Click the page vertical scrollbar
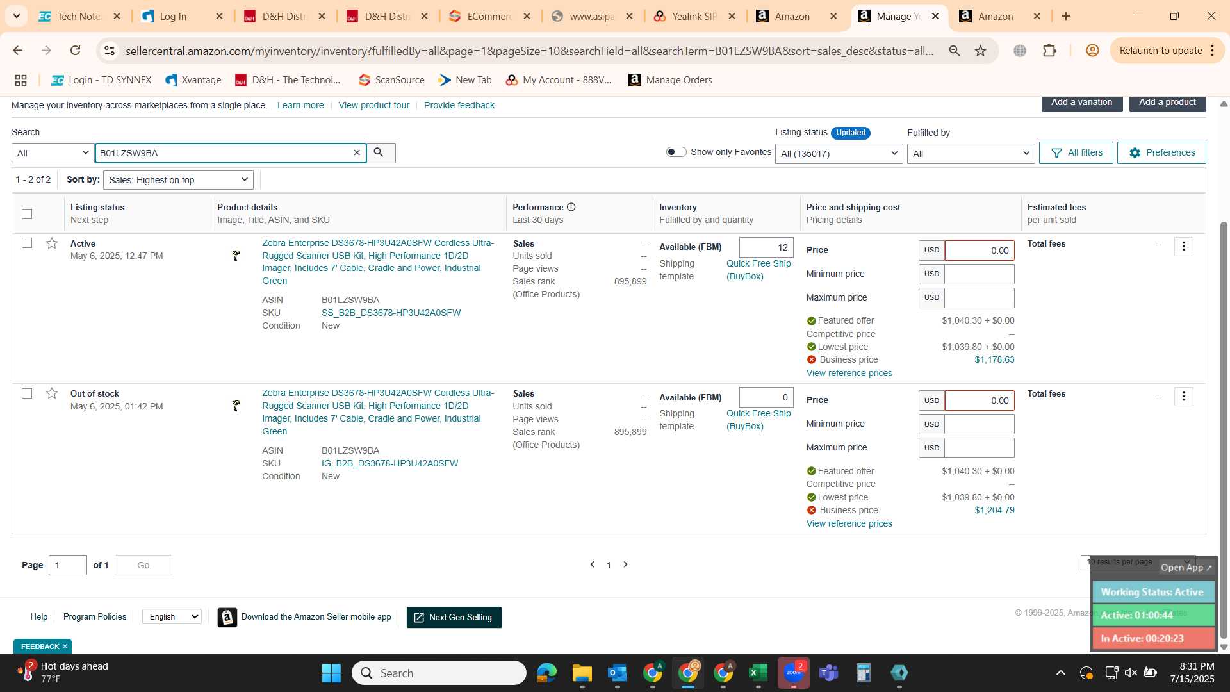 tap(1224, 429)
